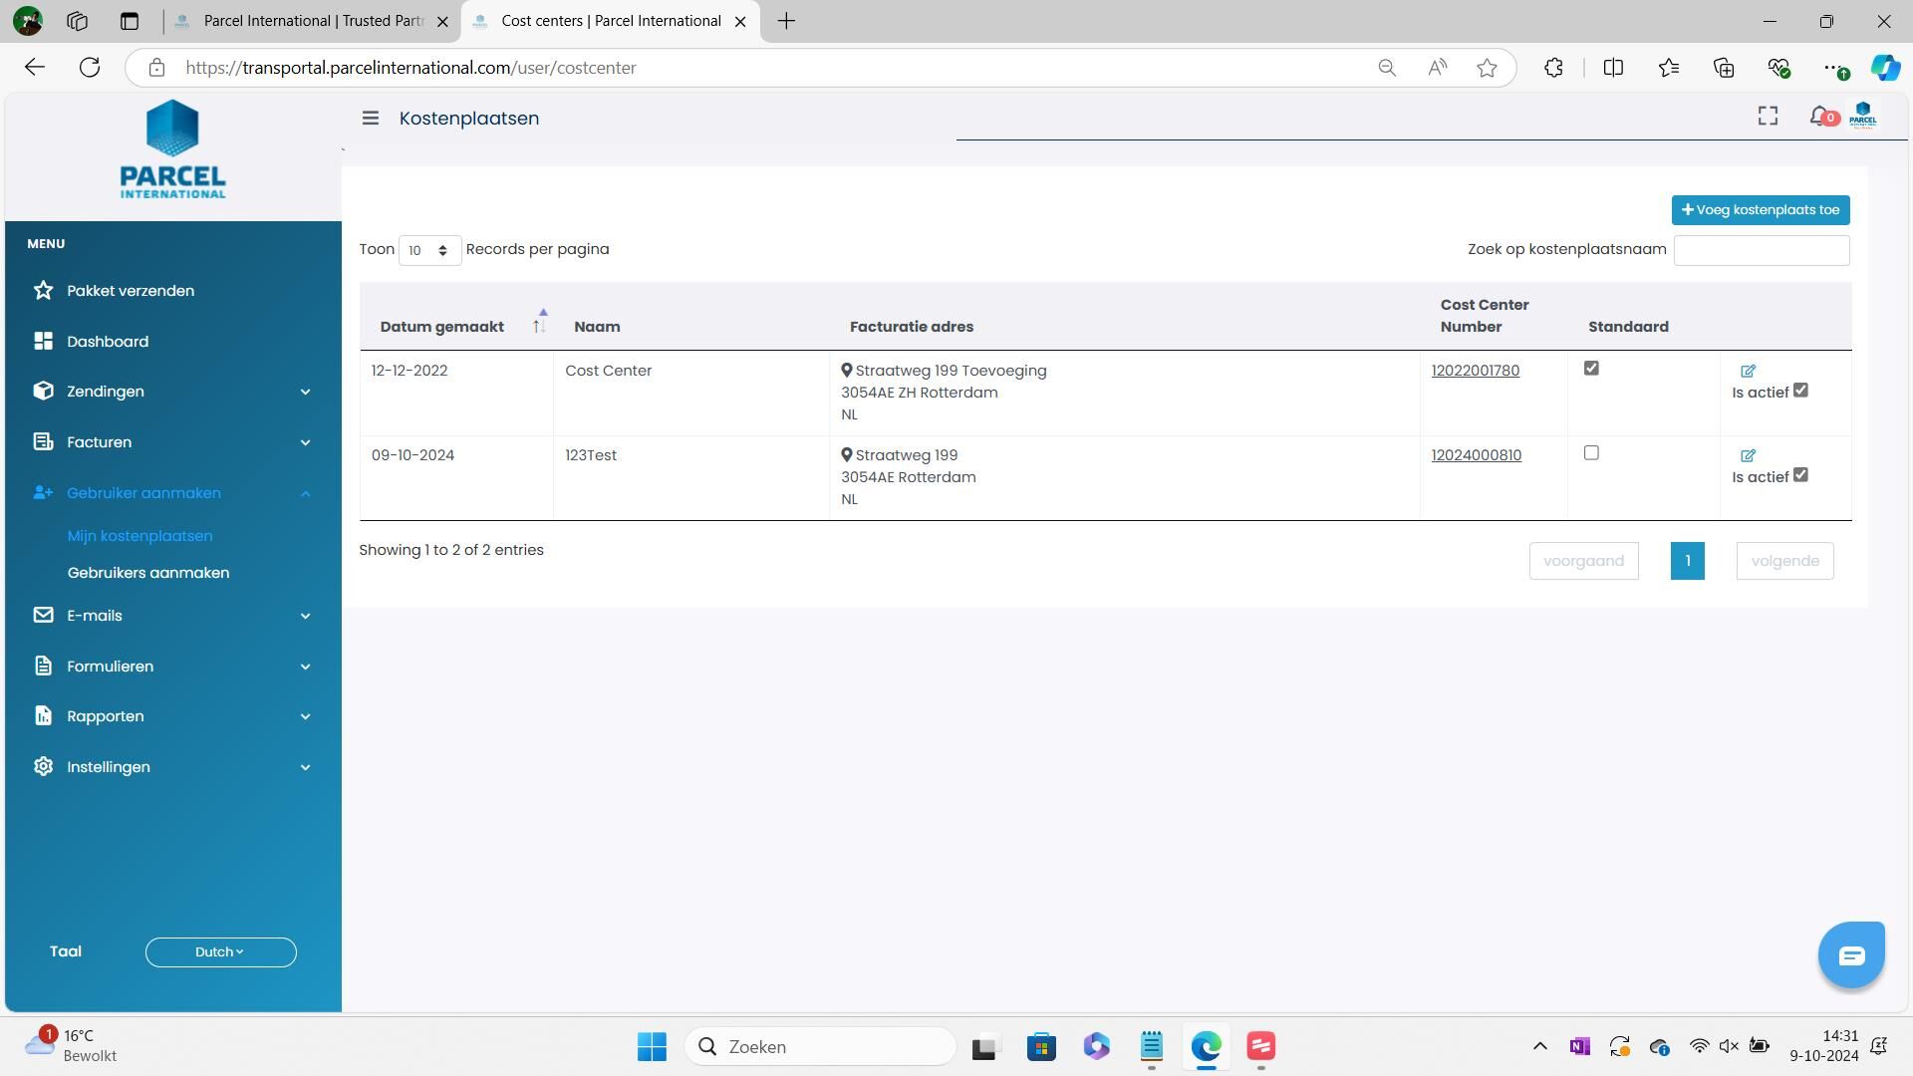1913x1076 pixels.
Task: Click edit icon for 123Test row
Action: click(x=1748, y=455)
